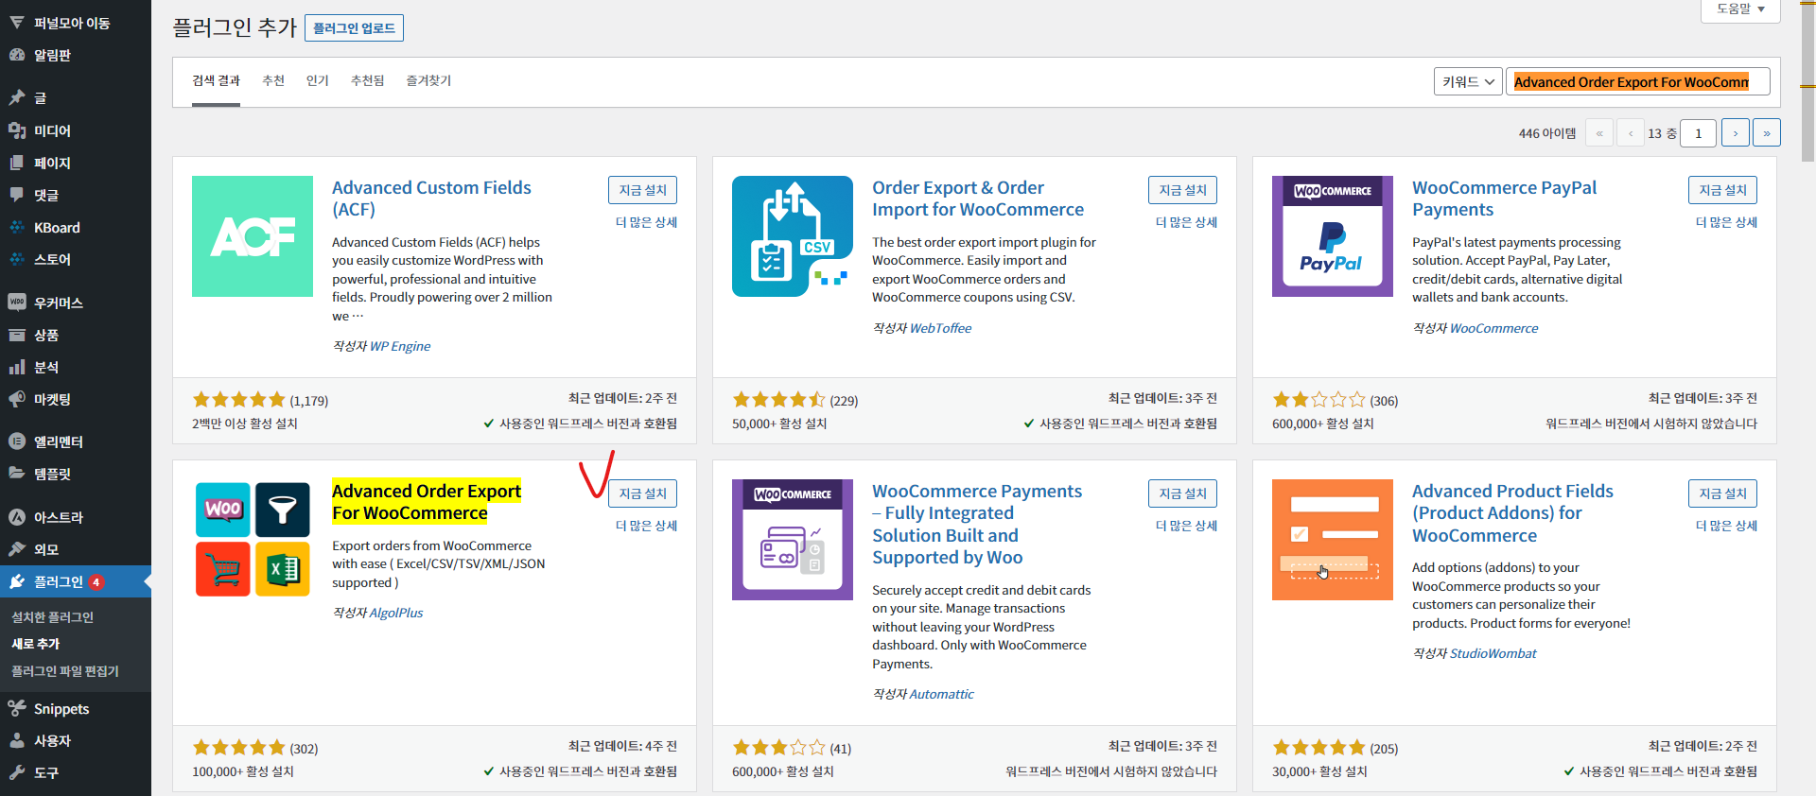The height and width of the screenshot is (796, 1816).
Task: Open the WebToffee author link
Action: pos(940,328)
